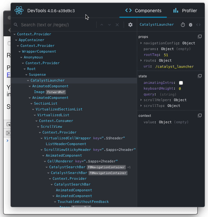The width and height of the screenshot is (208, 217).
Task: Select the Context.Consumer component
Action: coord(56,121)
